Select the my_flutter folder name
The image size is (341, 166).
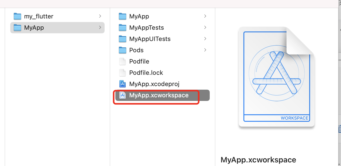[39, 16]
